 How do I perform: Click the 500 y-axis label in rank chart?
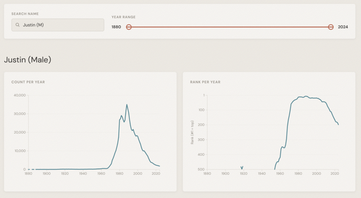[x=201, y=169]
